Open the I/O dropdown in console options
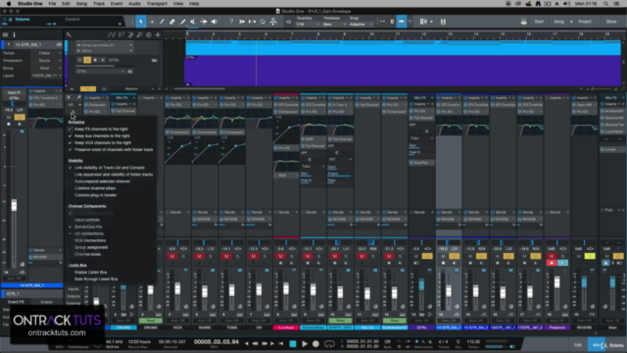 [74, 105]
